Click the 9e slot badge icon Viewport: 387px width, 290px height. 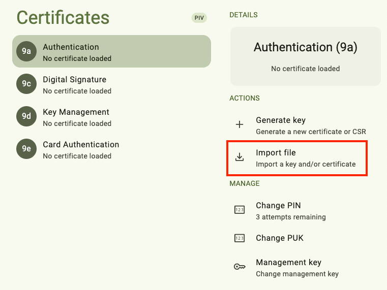click(26, 149)
